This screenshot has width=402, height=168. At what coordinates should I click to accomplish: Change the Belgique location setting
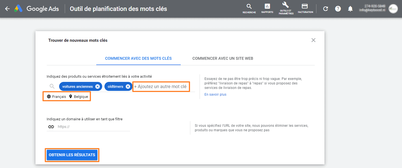[79, 96]
